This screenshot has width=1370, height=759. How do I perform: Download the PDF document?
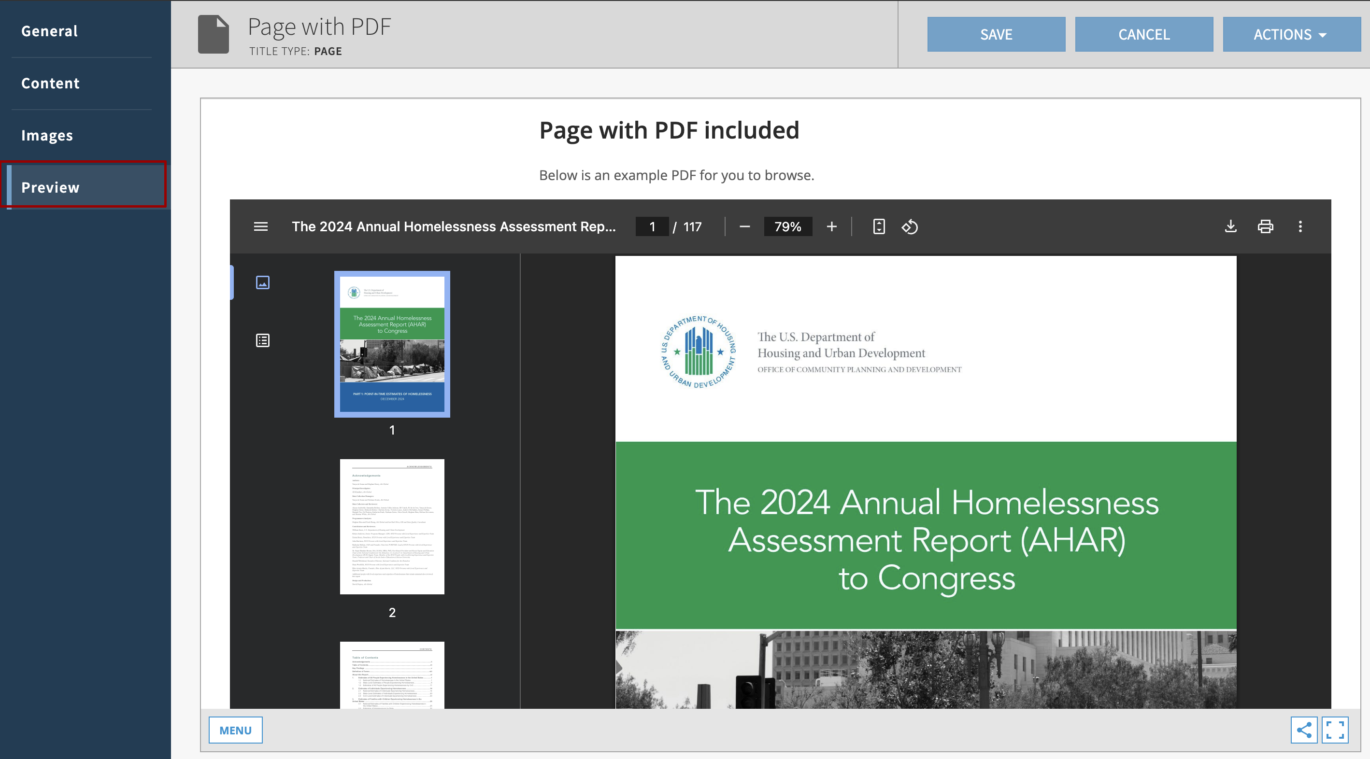point(1231,226)
